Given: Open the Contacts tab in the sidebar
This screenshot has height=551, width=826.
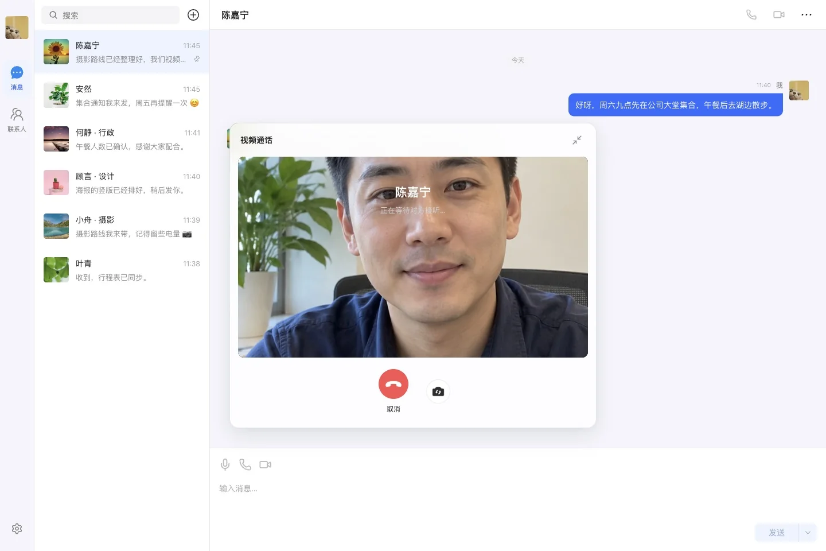Looking at the screenshot, I should (x=17, y=120).
